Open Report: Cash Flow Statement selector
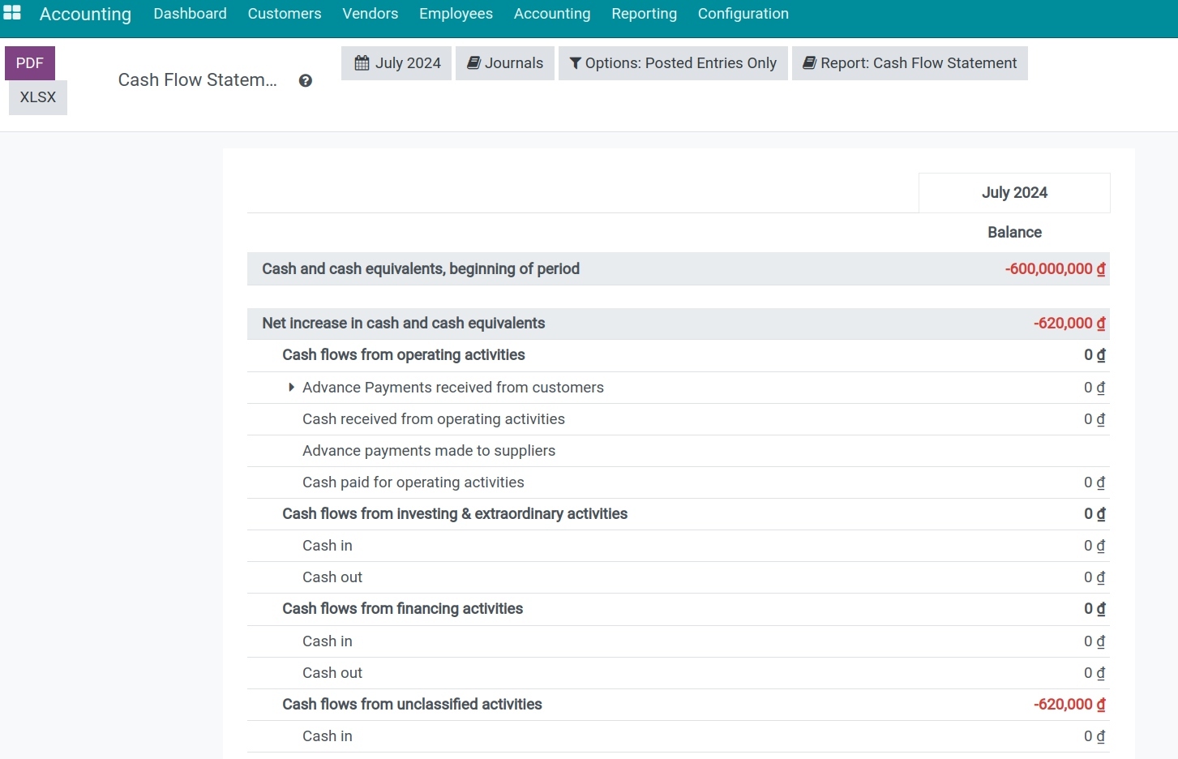Screen dimensions: 1178x759 coord(910,63)
